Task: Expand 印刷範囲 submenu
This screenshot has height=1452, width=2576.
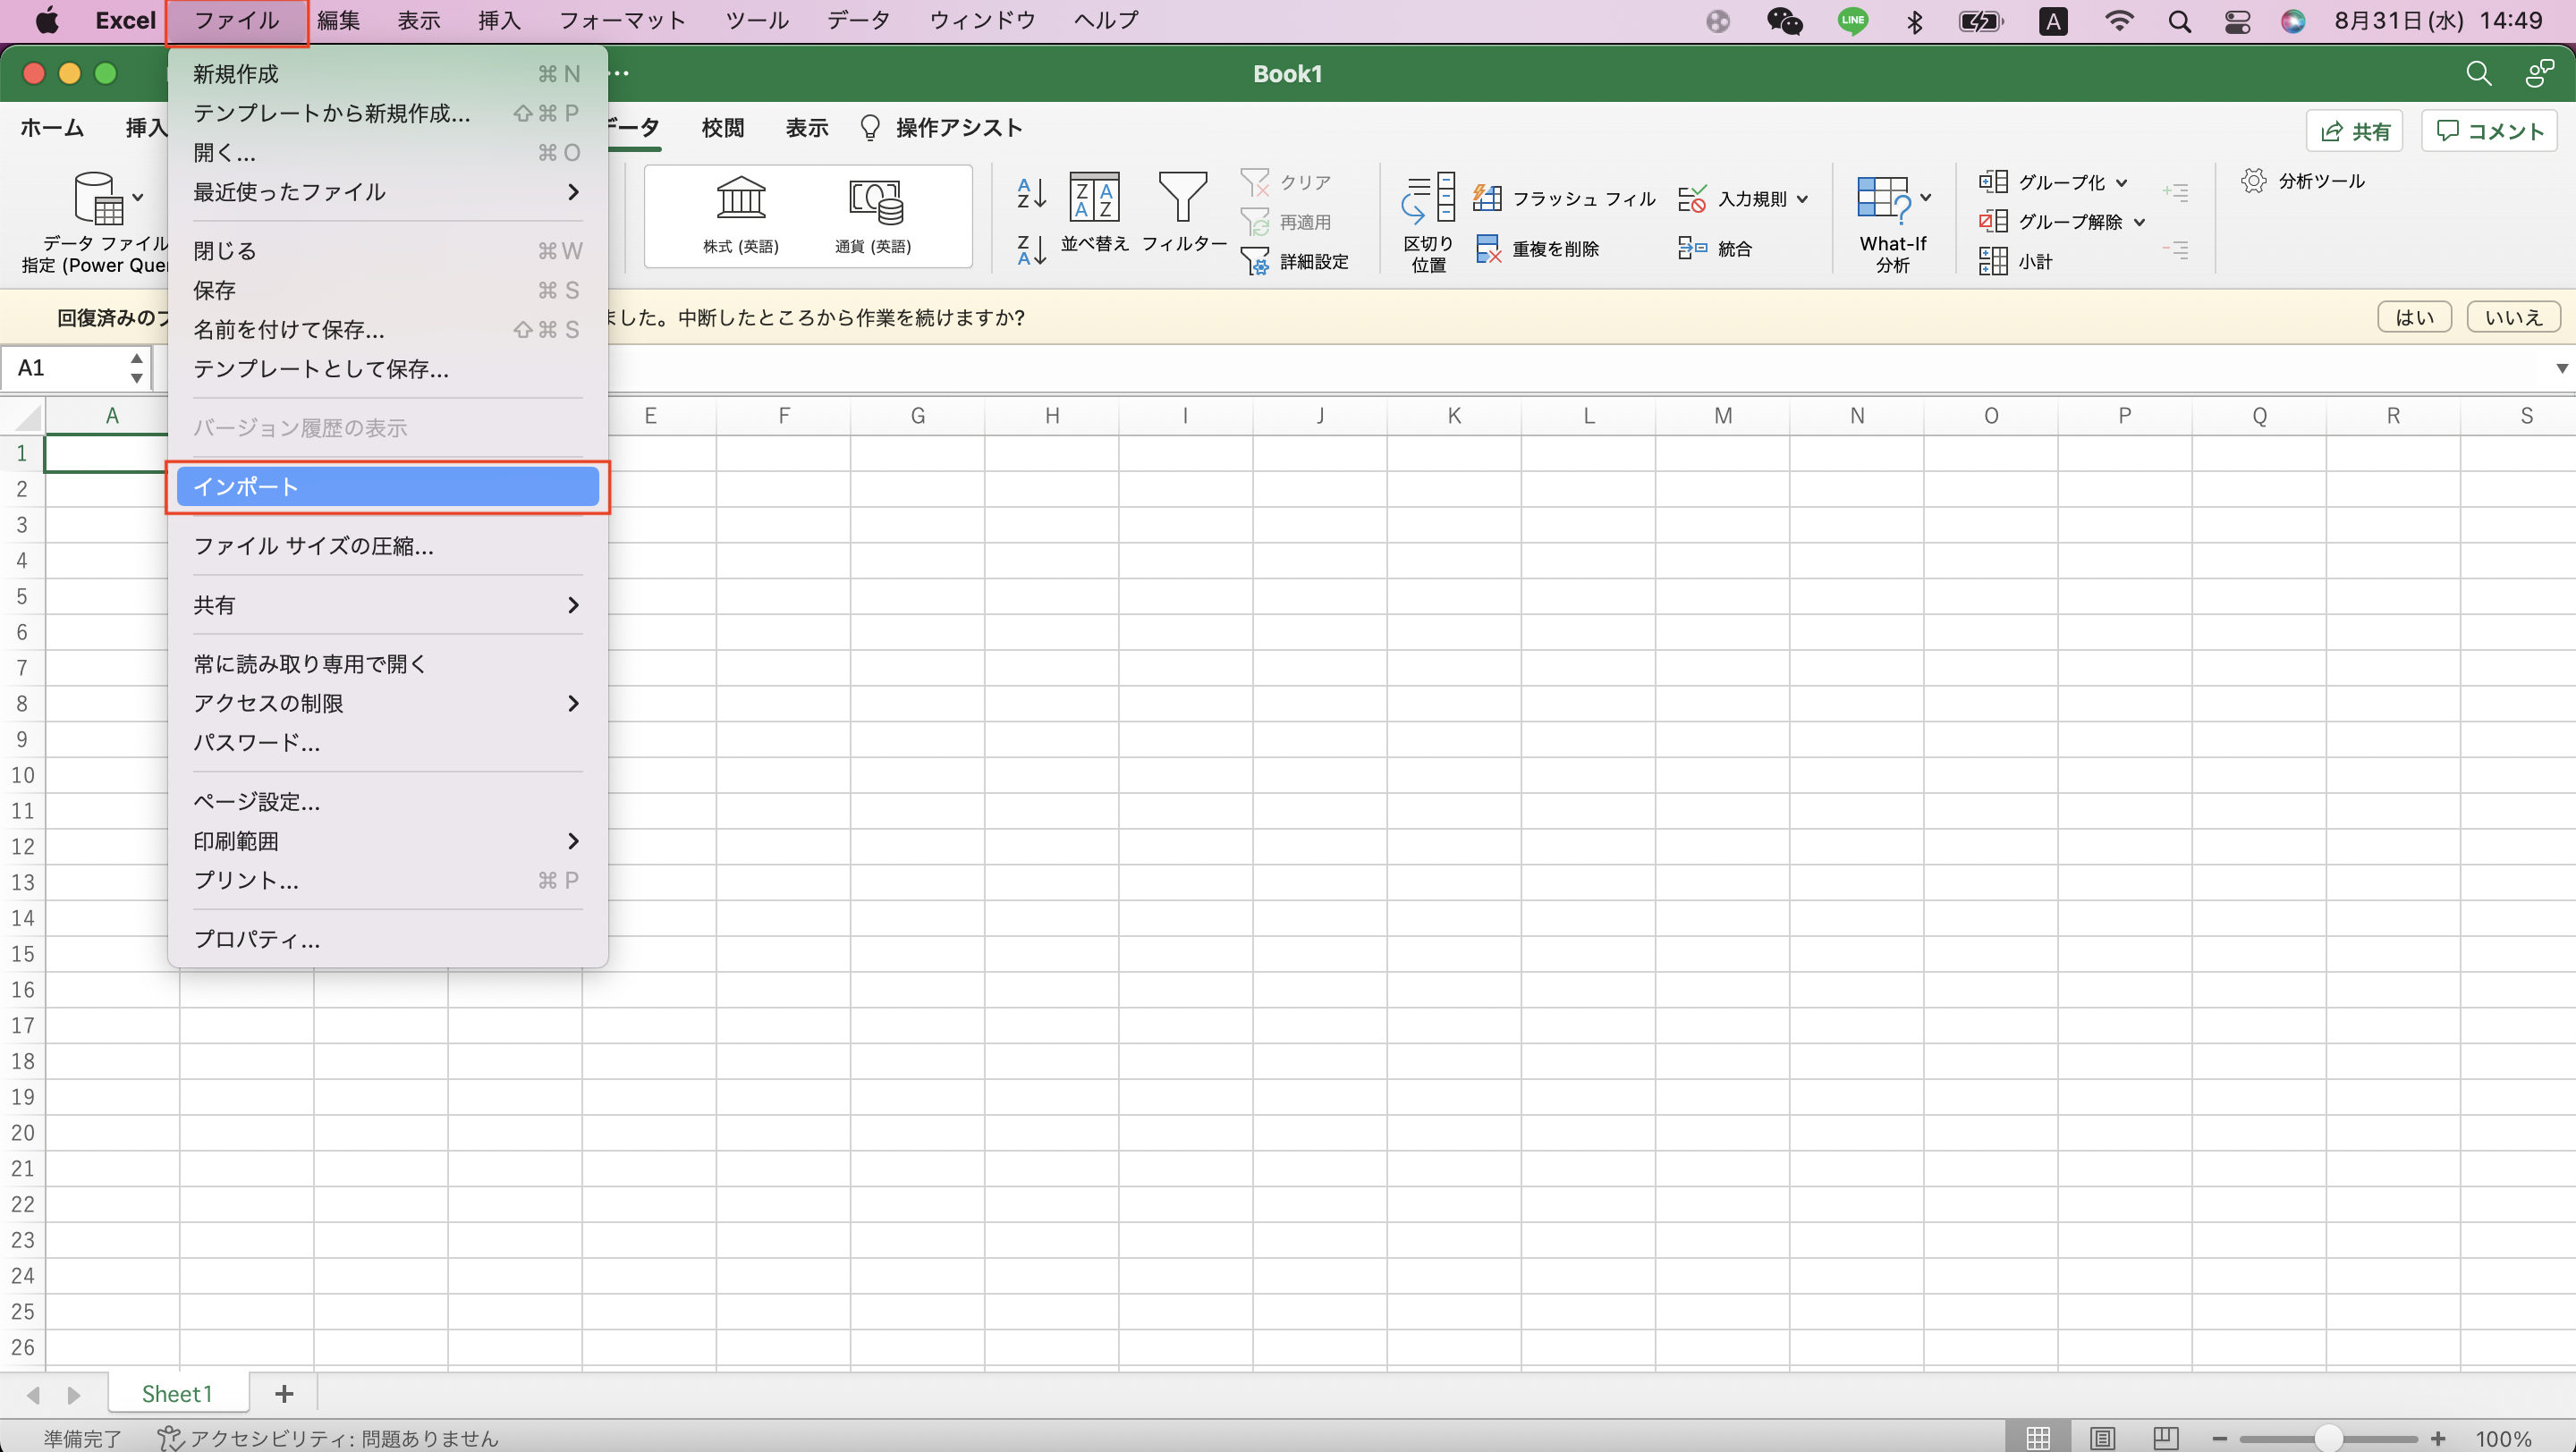Action: pos(573,841)
